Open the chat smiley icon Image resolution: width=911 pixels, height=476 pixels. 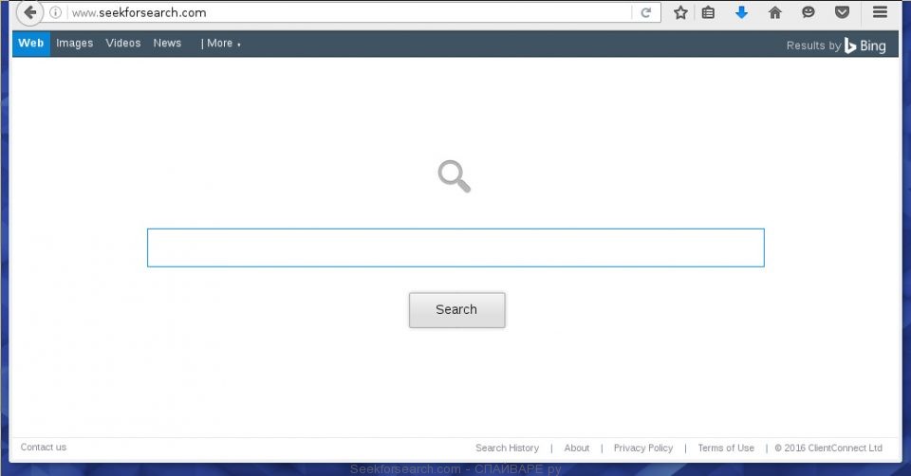tap(809, 13)
